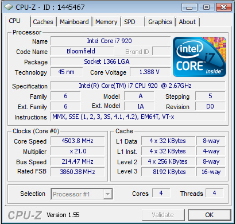Click the Core Speed value field
Screen dimensions: 236x224
point(78,141)
